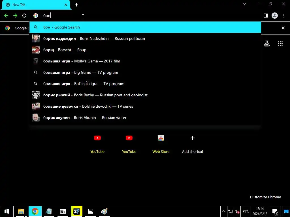This screenshot has height=217, width=290.
Task: Click the Show desktop button
Action: pyautogui.click(x=286, y=211)
